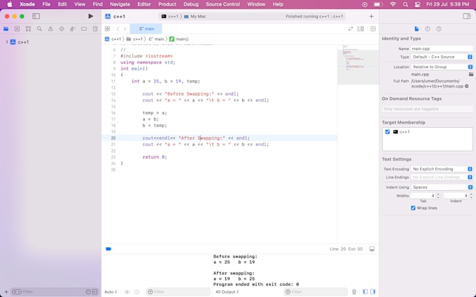Image resolution: width=476 pixels, height=297 pixels.
Task: Click the My Mac destination selector
Action: pyautogui.click(x=195, y=16)
